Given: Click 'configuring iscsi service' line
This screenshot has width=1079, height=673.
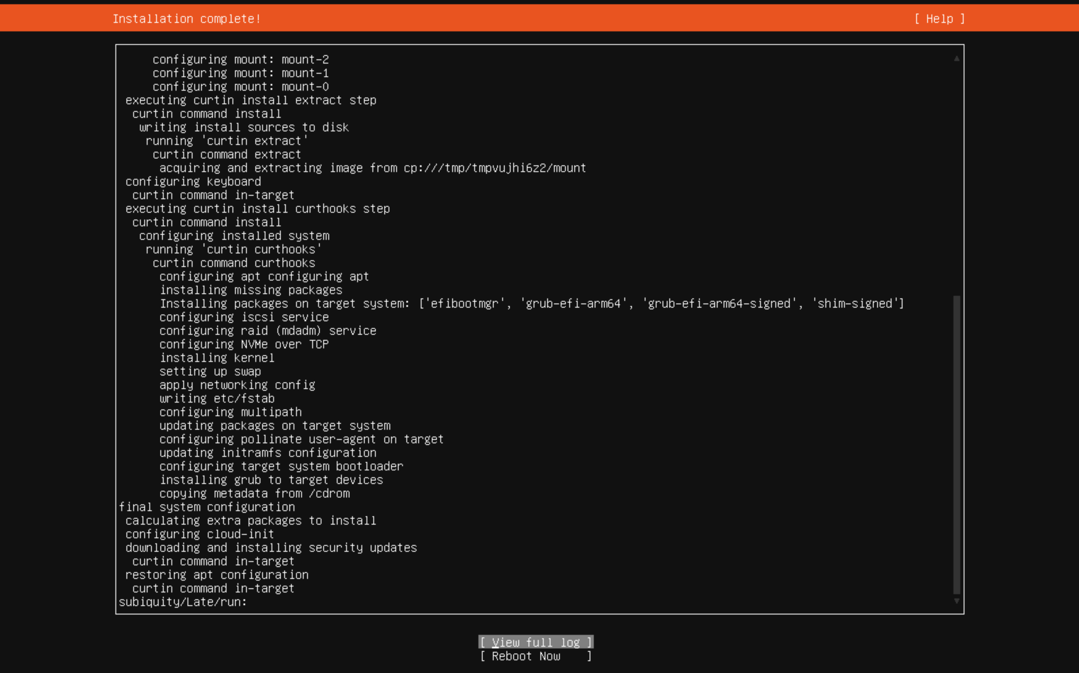Looking at the screenshot, I should coord(244,317).
